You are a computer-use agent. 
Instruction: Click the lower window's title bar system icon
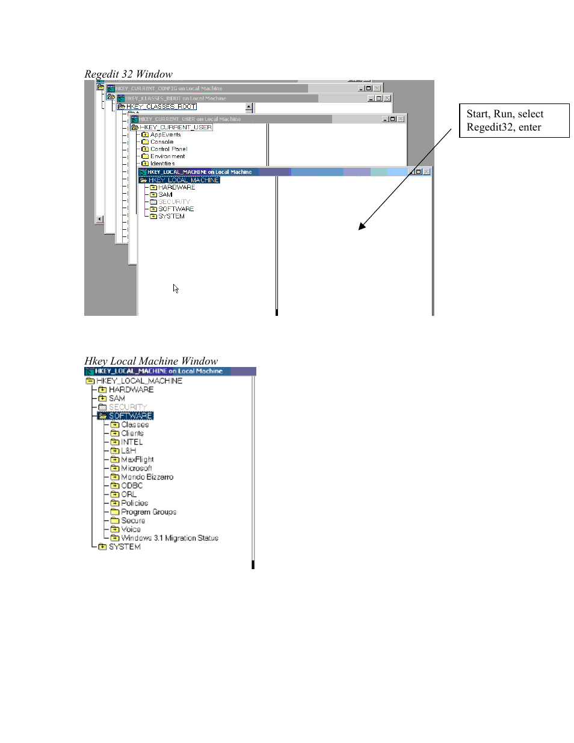coord(90,371)
